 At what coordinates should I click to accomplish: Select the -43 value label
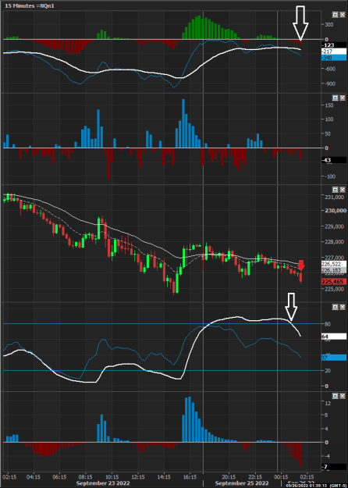334,160
